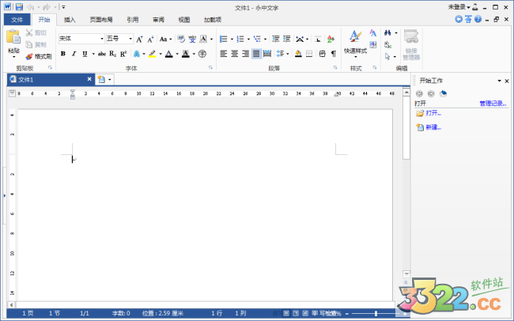The height and width of the screenshot is (321, 514).
Task: Switch to the 引用 References tab
Action: click(x=133, y=20)
